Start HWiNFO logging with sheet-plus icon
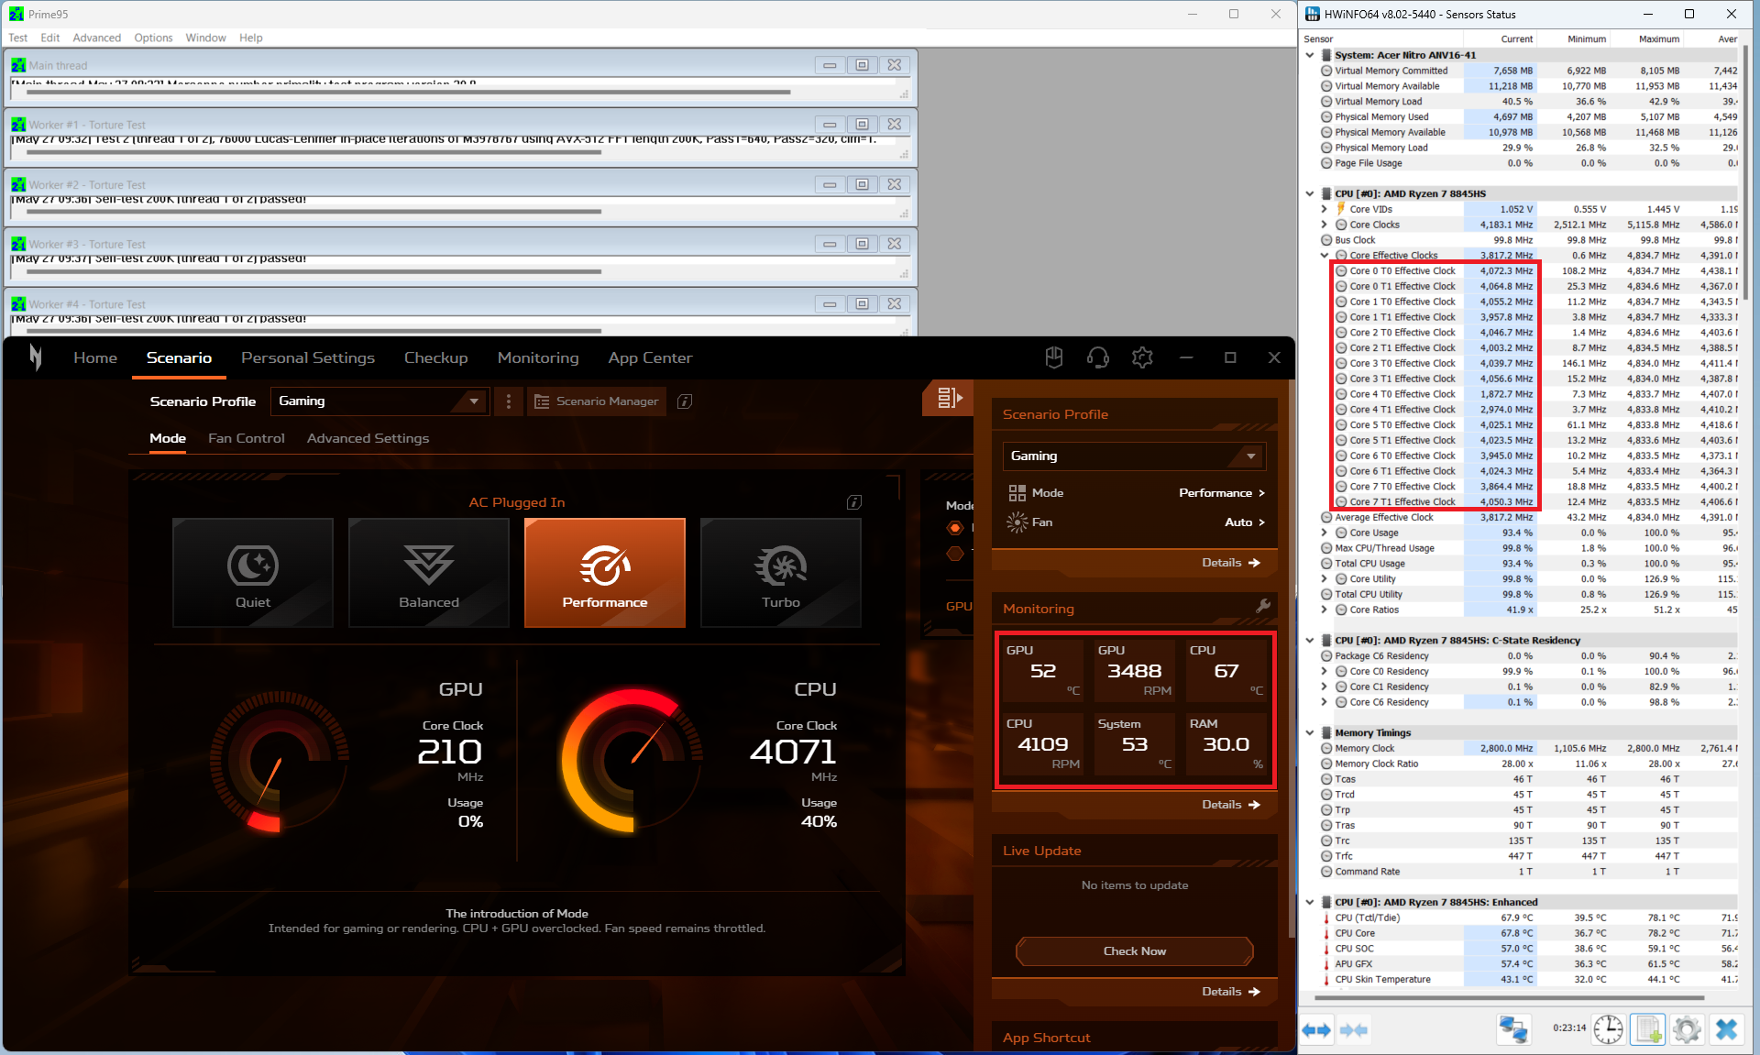1760x1055 pixels. [1647, 1029]
